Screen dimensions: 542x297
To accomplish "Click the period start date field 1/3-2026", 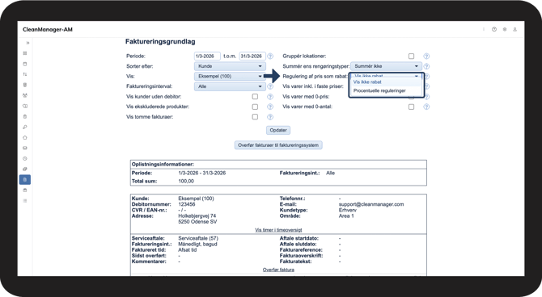I will click(x=207, y=56).
